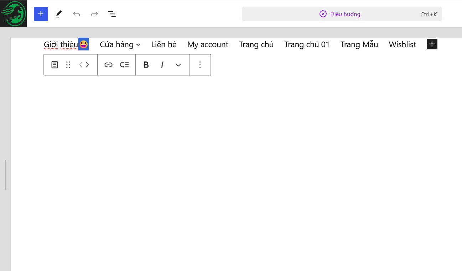462x271 pixels.
Task: Click the Wishlist navigation link
Action: coord(402,44)
